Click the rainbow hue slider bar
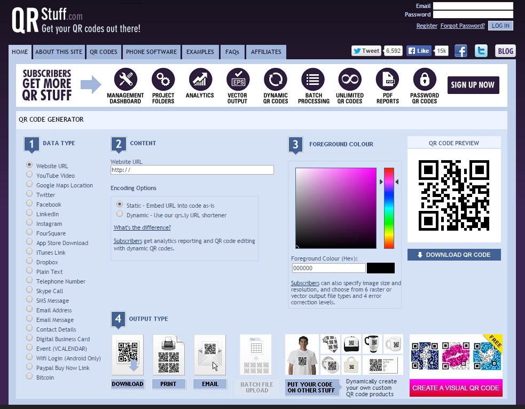 point(389,207)
